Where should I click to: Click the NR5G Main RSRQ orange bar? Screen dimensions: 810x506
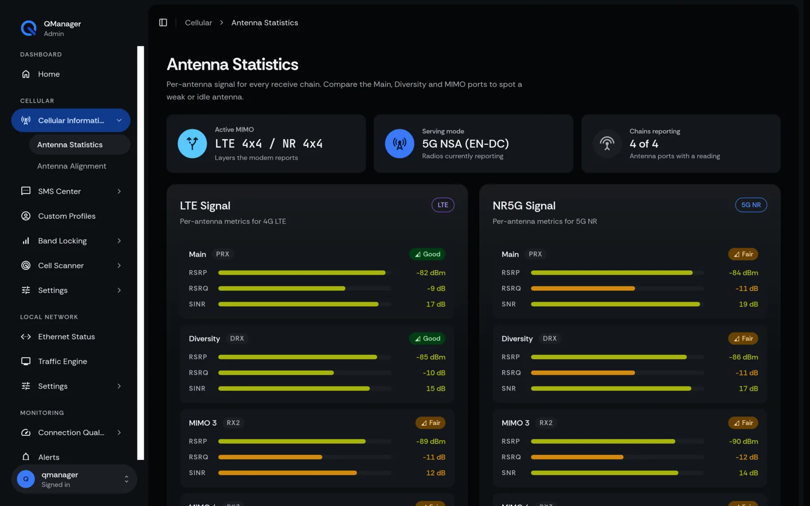583,288
